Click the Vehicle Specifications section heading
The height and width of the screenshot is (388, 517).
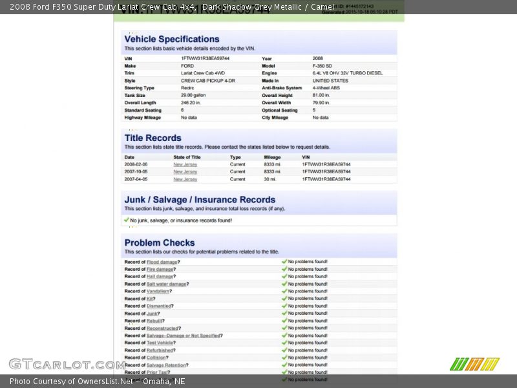coord(172,39)
